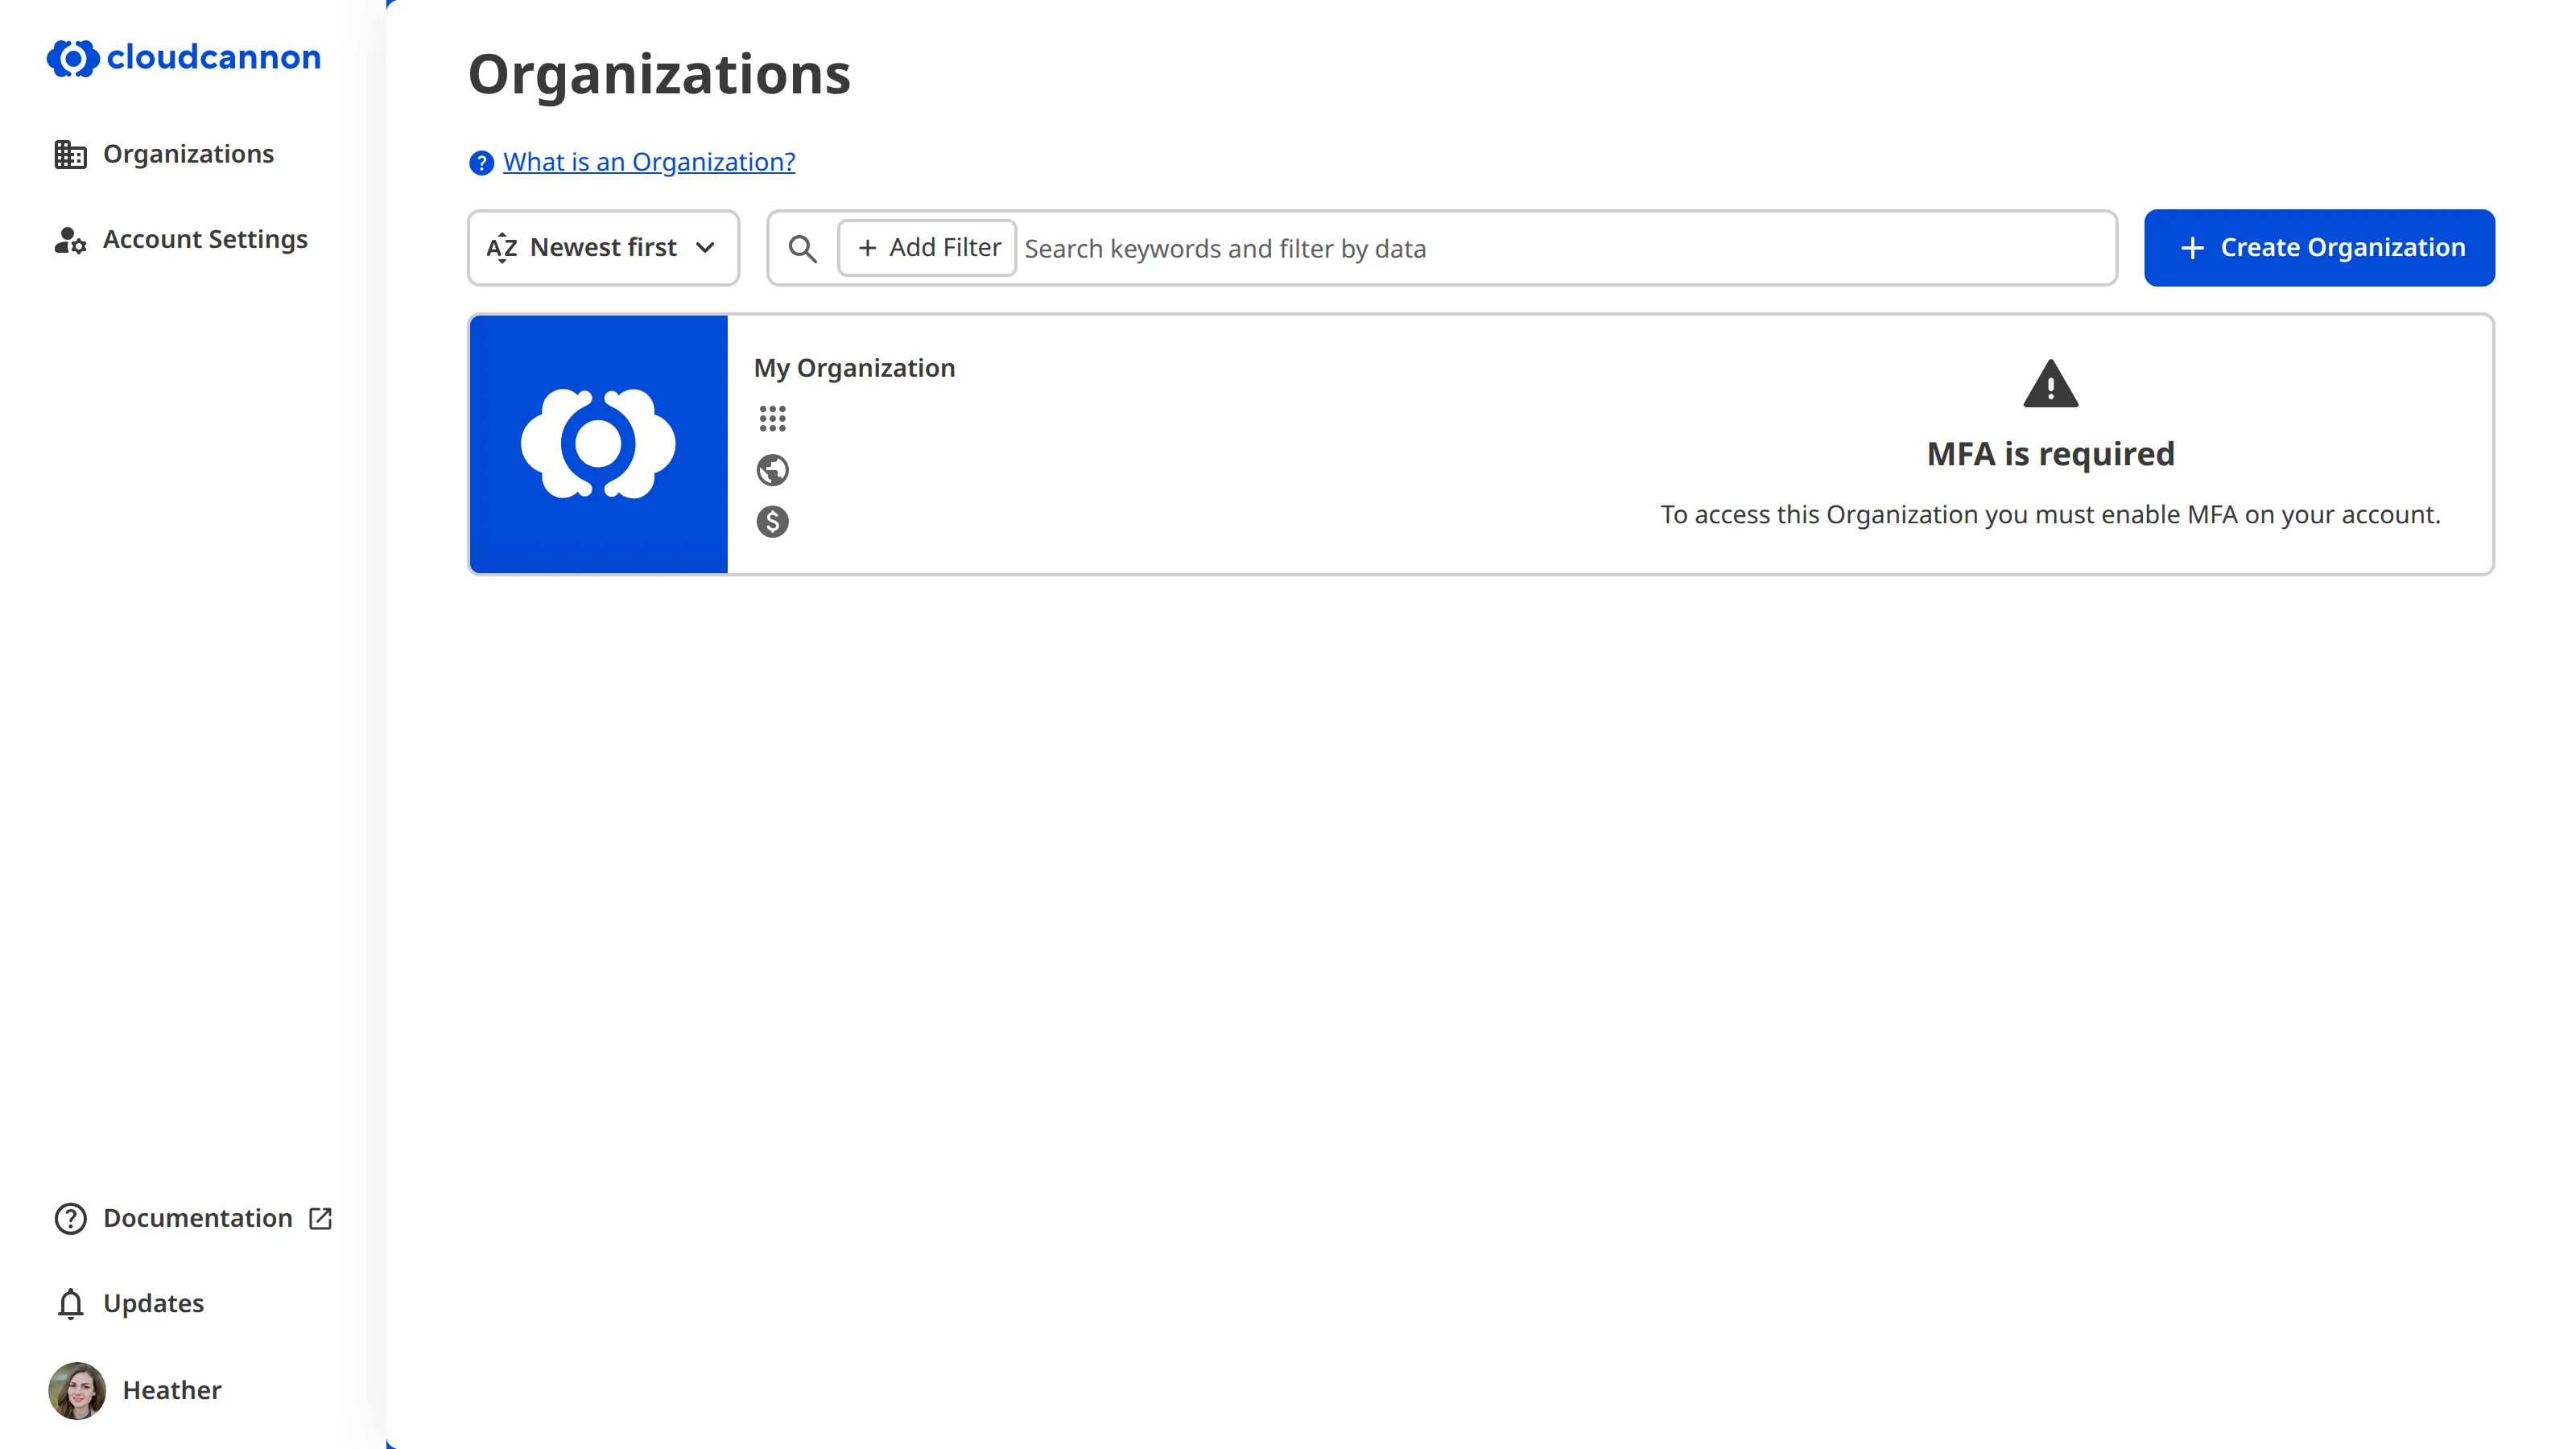Image resolution: width=2576 pixels, height=1449 pixels.
Task: Click the globe icon in My Organization
Action: pos(772,470)
